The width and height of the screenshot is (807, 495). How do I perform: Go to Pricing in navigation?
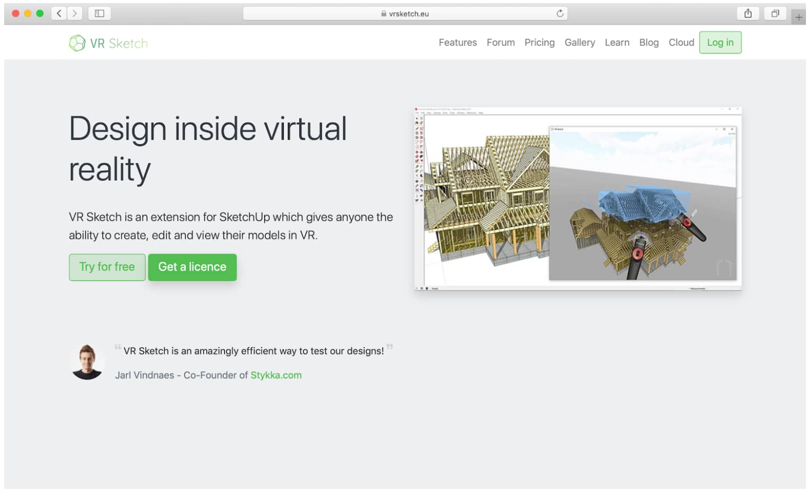[x=539, y=43]
